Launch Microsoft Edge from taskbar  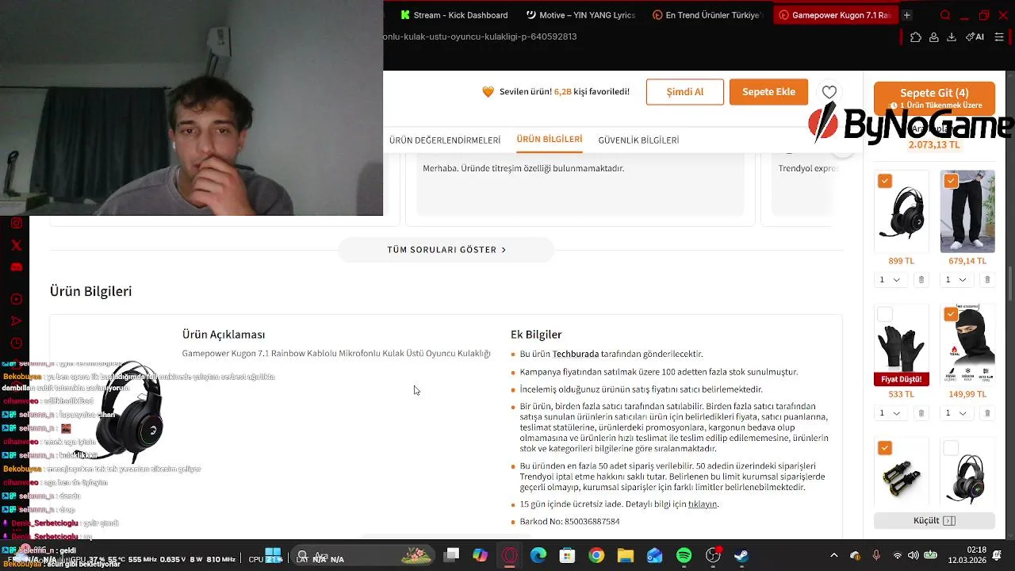538,555
